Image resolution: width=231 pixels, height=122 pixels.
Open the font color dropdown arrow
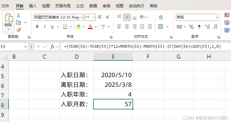[96, 27]
